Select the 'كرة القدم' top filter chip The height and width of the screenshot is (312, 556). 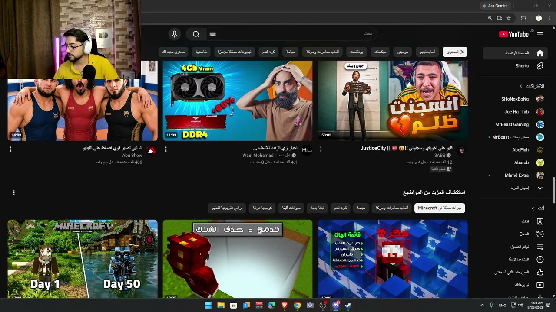pyautogui.click(x=268, y=52)
